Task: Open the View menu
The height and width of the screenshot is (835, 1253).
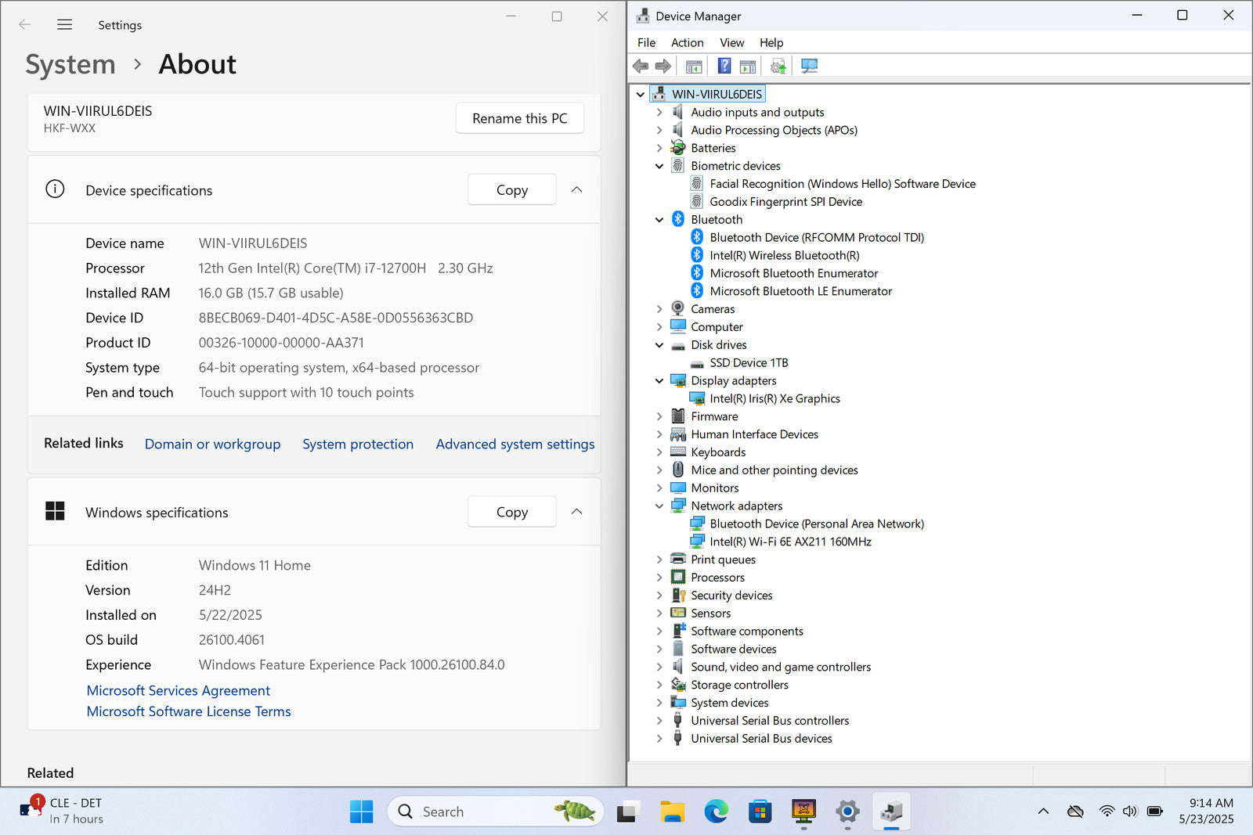Action: tap(731, 43)
